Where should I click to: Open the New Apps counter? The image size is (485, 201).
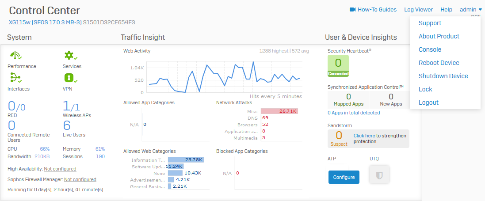(391, 100)
